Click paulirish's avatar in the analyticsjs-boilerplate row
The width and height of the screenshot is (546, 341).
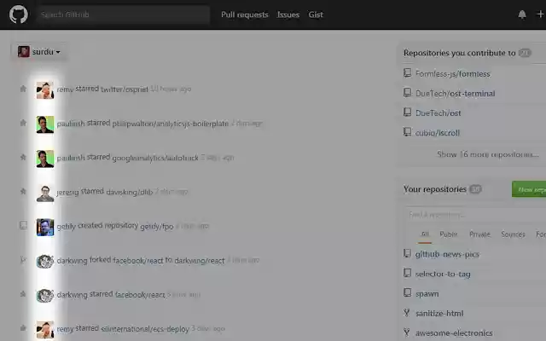[45, 124]
